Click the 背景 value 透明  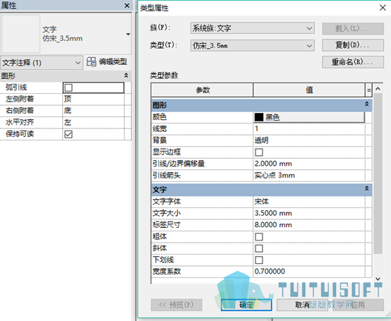(309, 140)
